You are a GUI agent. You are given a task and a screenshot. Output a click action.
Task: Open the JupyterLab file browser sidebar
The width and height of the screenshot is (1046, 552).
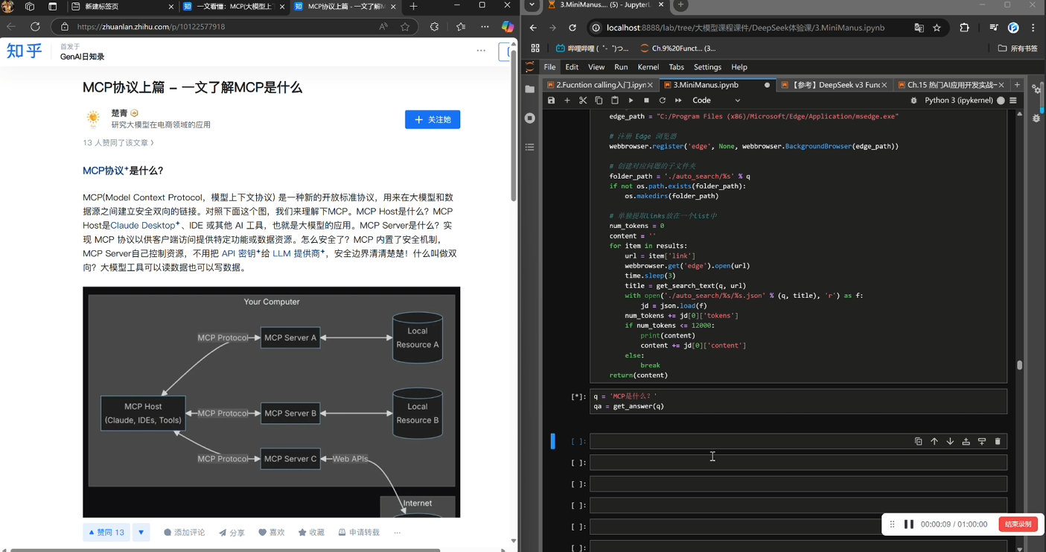[x=530, y=89]
